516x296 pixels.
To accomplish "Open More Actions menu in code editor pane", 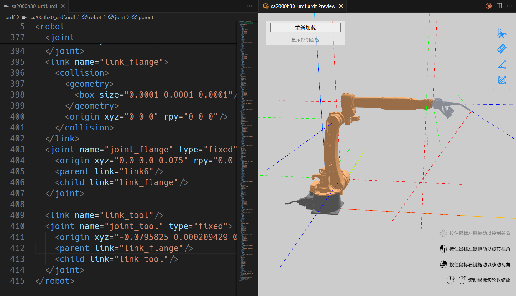I will pos(249,6).
